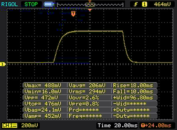Viewport: 177px width, 130px height.
Task: Click the Vavg= 206mV measurement
Action: [87, 86]
